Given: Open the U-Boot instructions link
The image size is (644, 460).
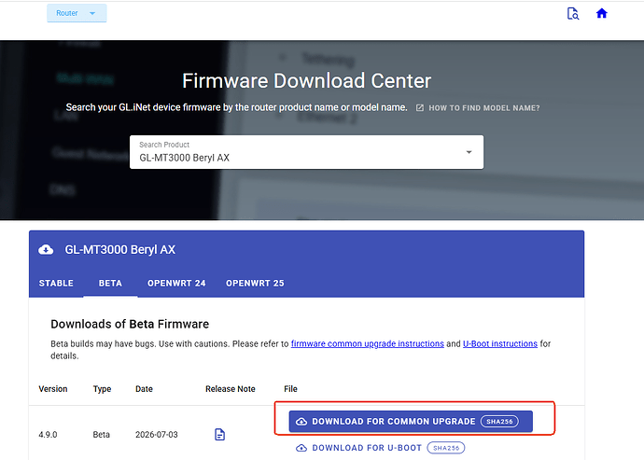Looking at the screenshot, I should pyautogui.click(x=500, y=343).
